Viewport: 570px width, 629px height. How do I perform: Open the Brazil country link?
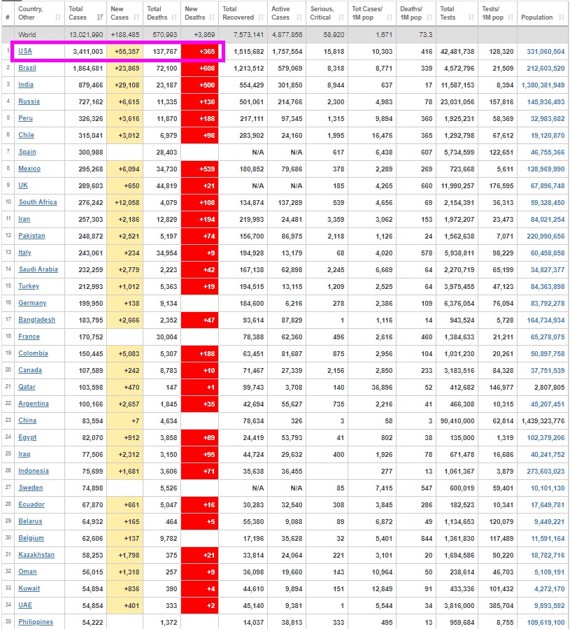pos(27,68)
